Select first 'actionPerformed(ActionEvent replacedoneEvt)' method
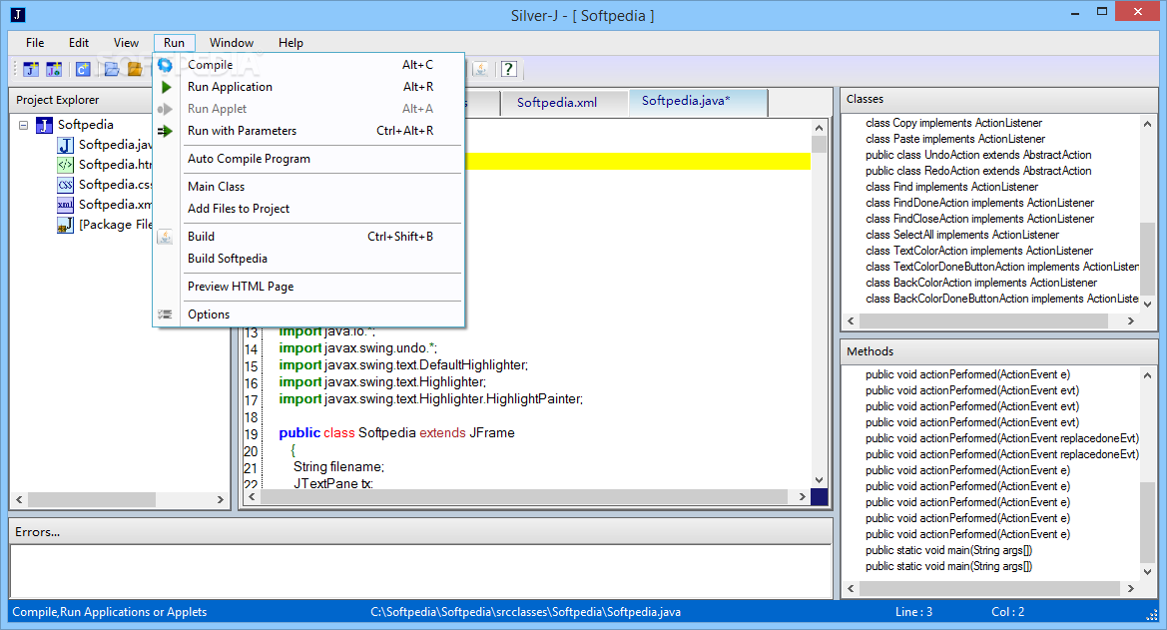This screenshot has height=630, width=1167. pos(1001,438)
